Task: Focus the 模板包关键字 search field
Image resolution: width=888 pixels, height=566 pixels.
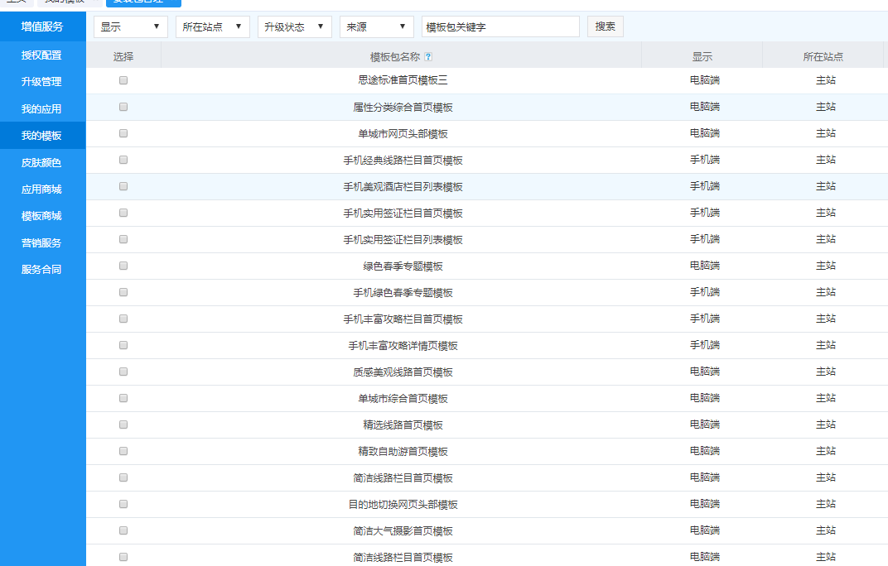Action: (x=500, y=26)
